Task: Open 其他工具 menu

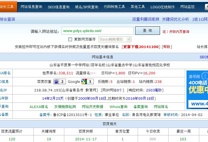Action: [138, 7]
